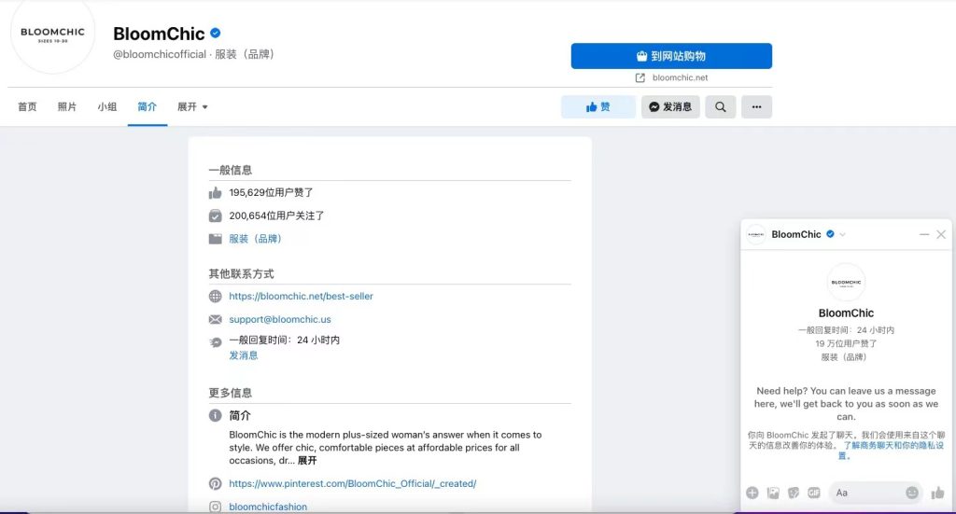Click the envelope icon beside support email
Screen dimensions: 956x514
click(216, 319)
